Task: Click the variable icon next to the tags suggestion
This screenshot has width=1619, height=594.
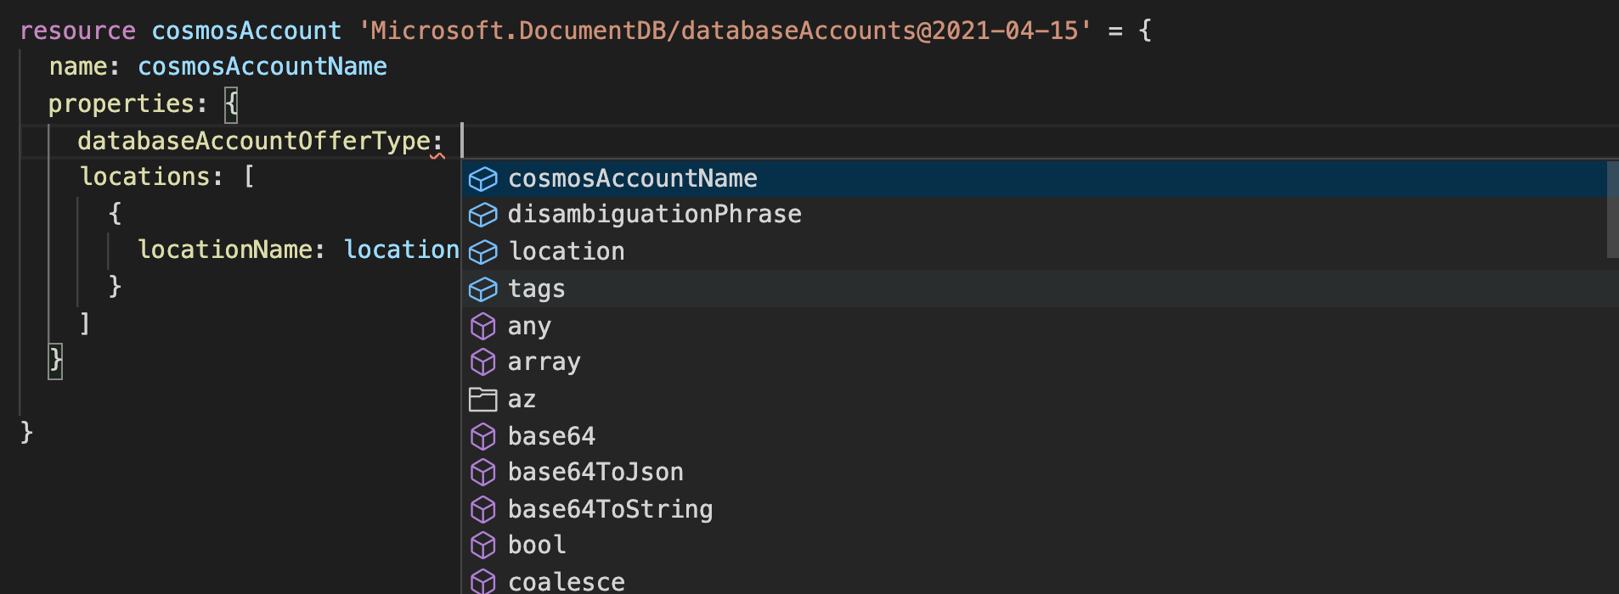Action: tap(483, 289)
